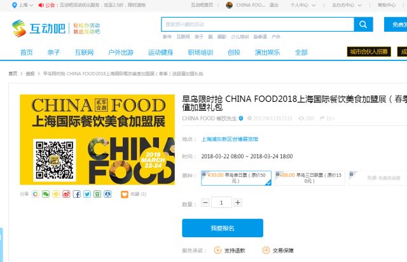The width and height of the screenshot is (407, 262).
Task: Click 退出 to log out
Action: coord(274,5)
